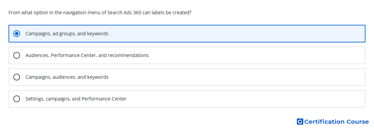Click empty space in the third answer card

(236, 77)
